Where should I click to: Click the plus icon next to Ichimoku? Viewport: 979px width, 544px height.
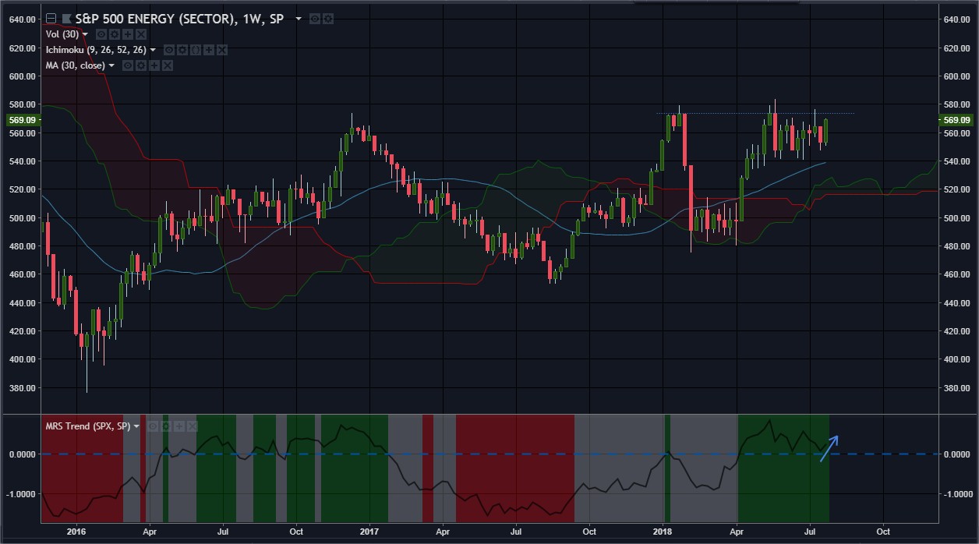tap(209, 50)
